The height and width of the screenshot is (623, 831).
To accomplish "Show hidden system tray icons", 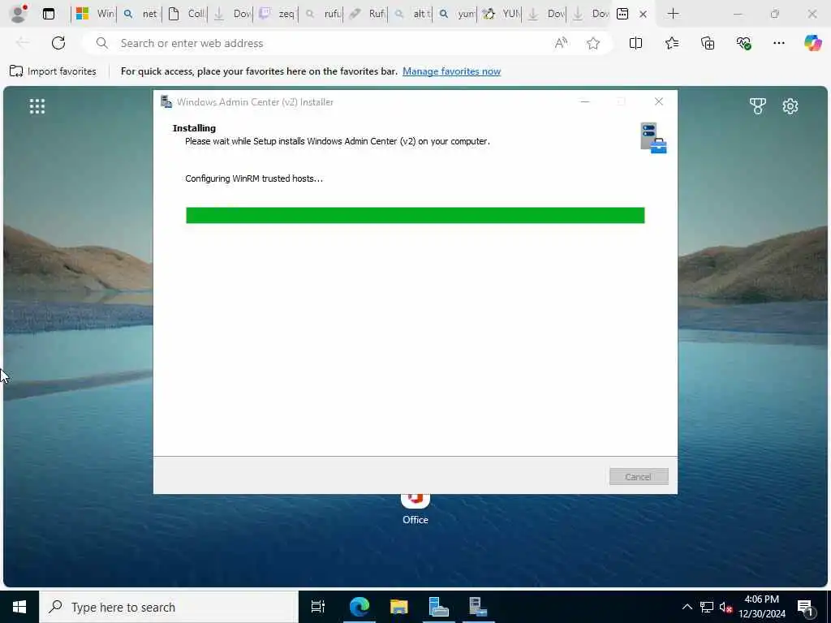I will 687,607.
